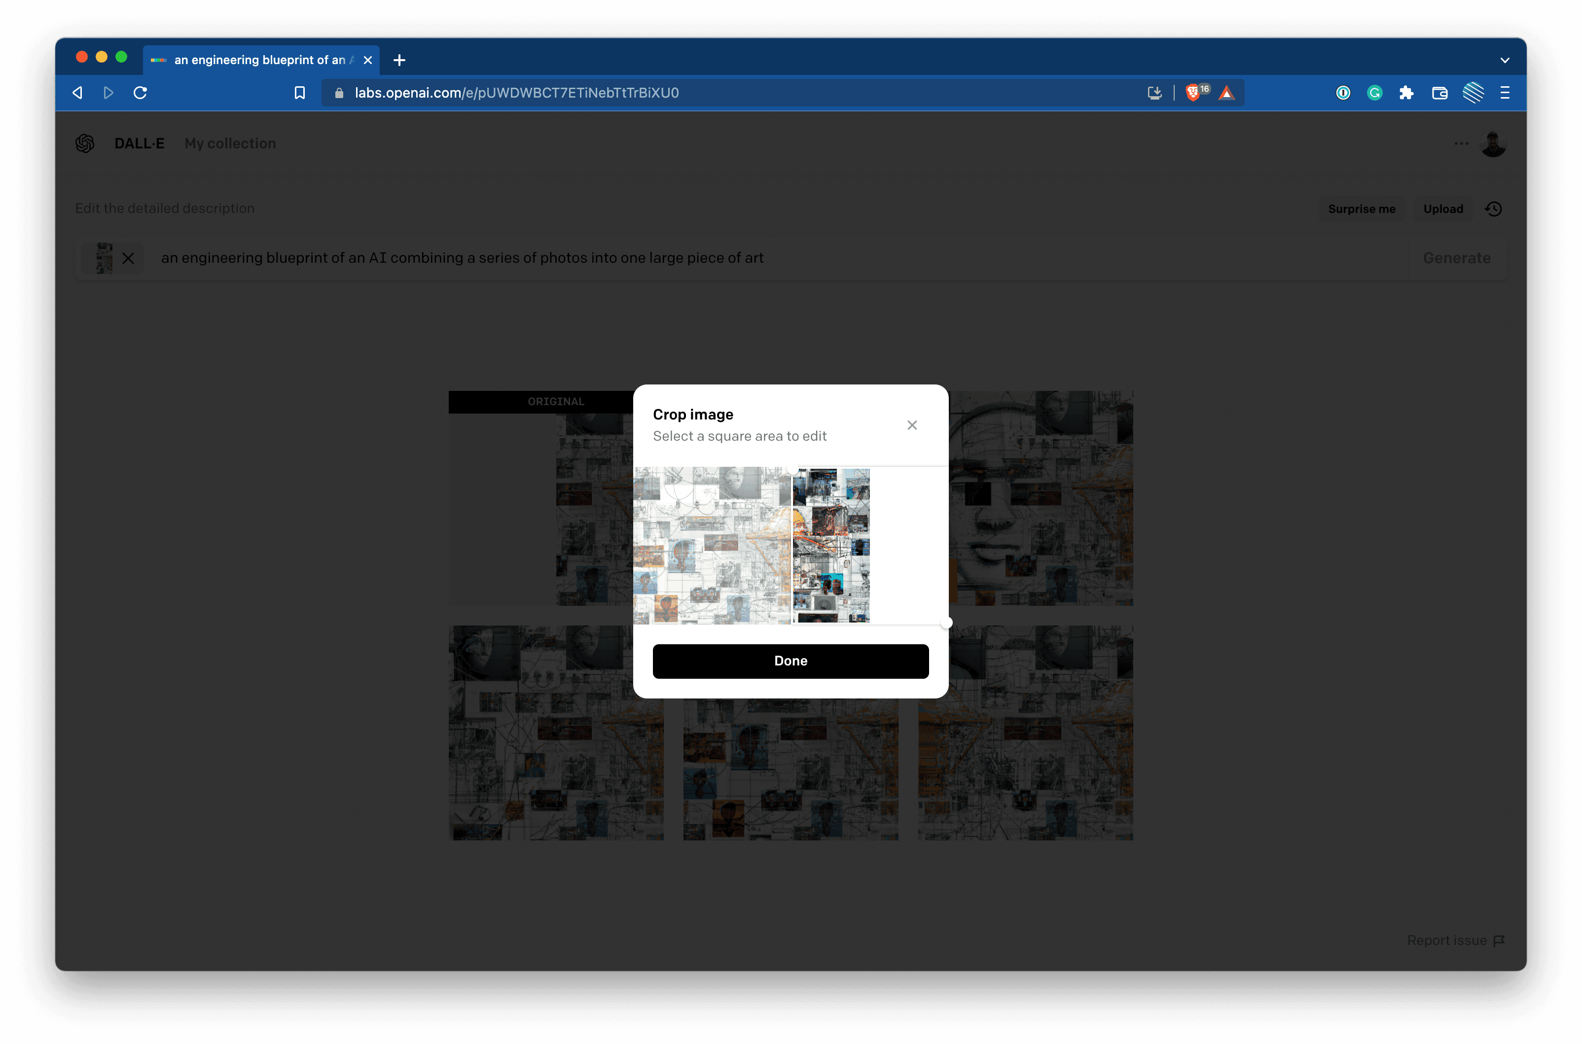
Task: Open the browser tab management dropdown
Action: pos(1505,60)
